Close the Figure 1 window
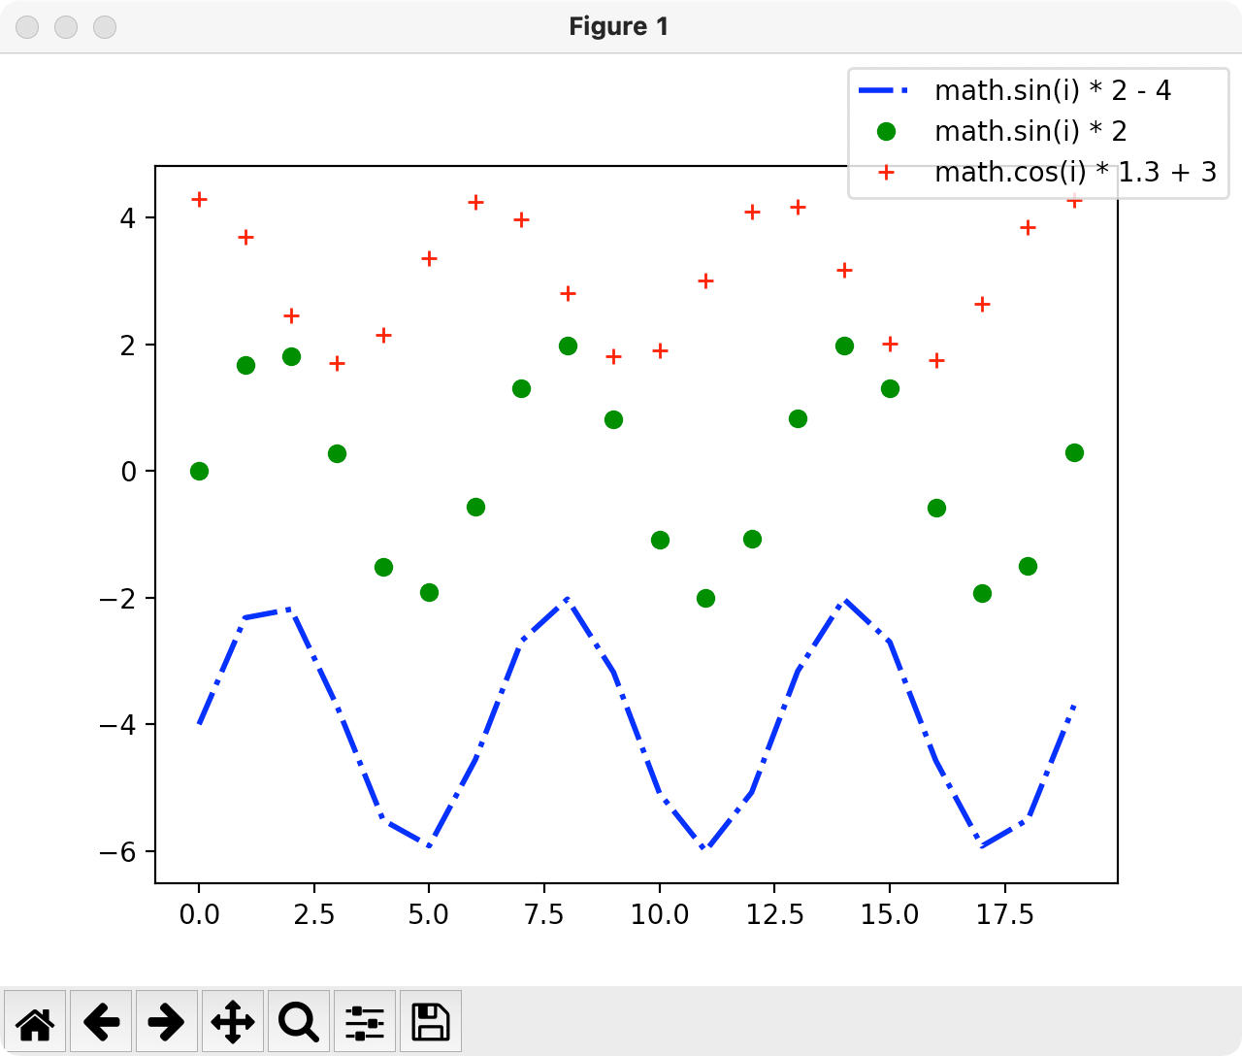 click(x=27, y=27)
